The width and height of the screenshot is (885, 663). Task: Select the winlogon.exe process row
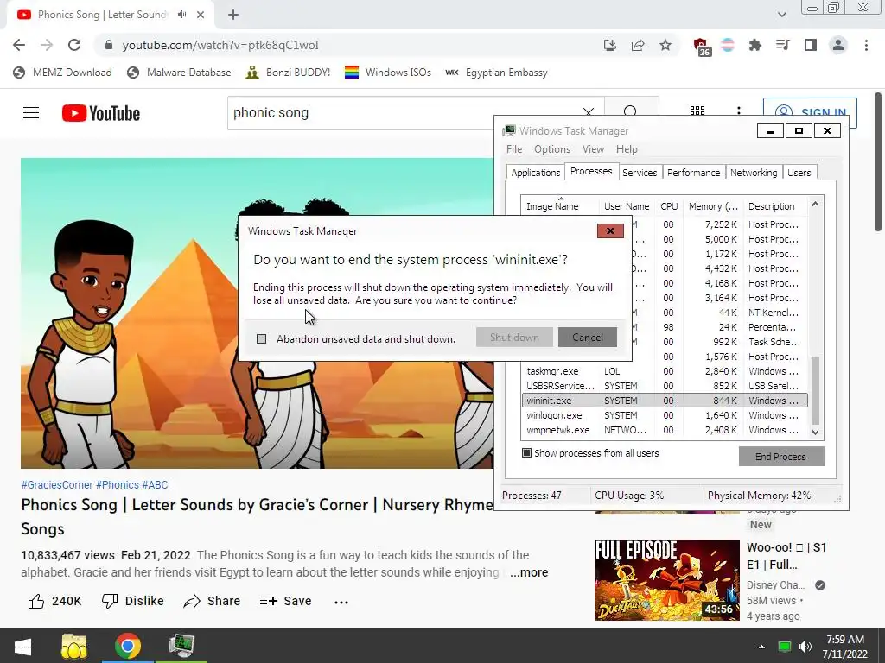665,415
